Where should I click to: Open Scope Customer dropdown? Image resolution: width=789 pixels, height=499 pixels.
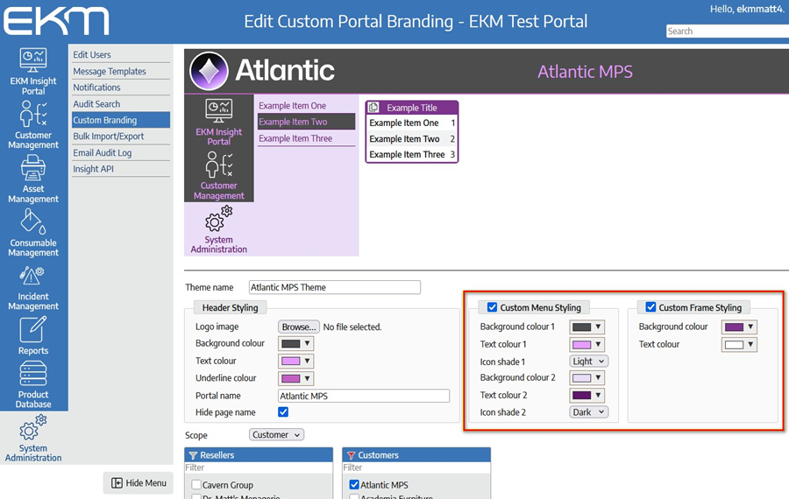coord(277,435)
